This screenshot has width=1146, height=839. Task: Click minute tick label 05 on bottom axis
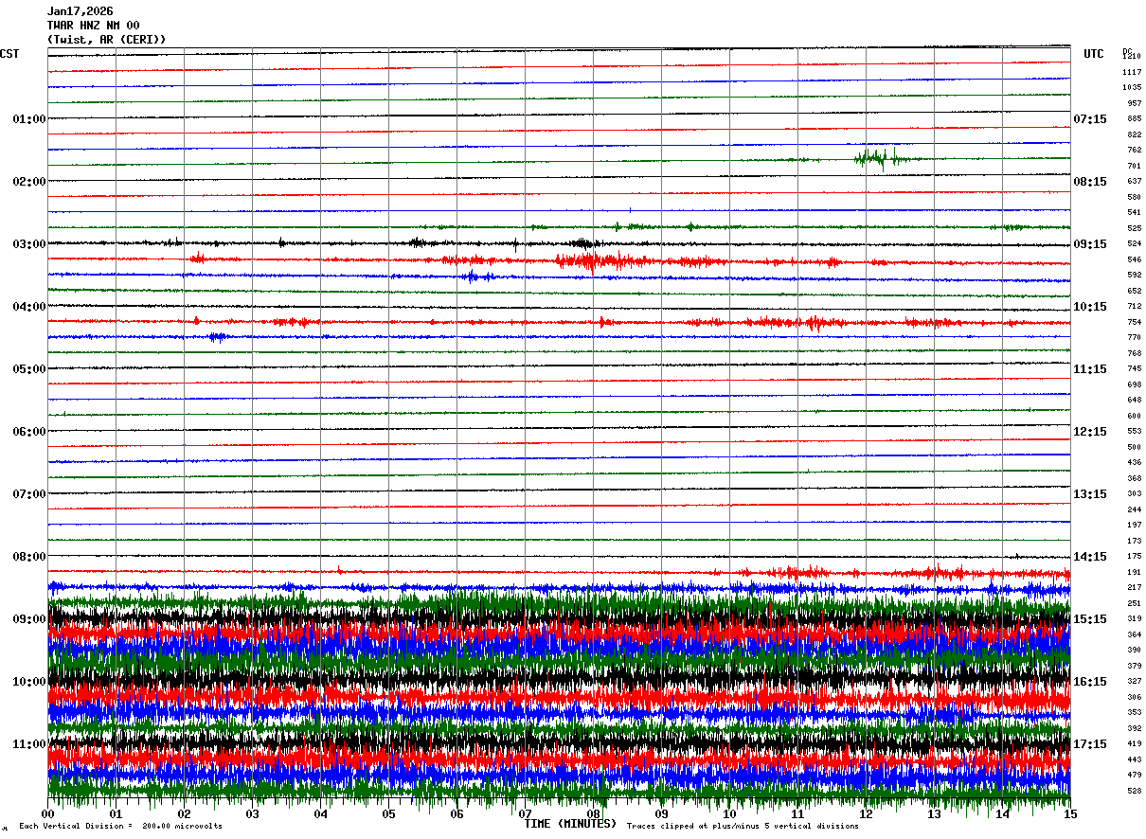[388, 814]
